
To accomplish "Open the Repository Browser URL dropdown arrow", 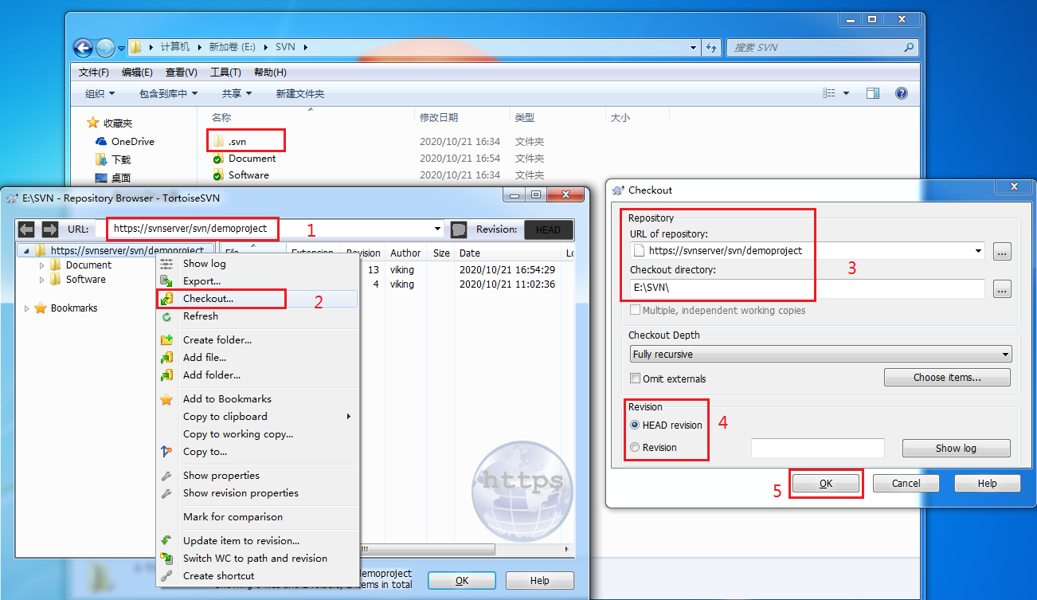I will coord(437,229).
